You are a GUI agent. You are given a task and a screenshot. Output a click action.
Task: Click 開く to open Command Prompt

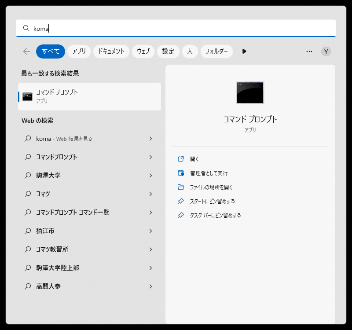[x=194, y=159]
